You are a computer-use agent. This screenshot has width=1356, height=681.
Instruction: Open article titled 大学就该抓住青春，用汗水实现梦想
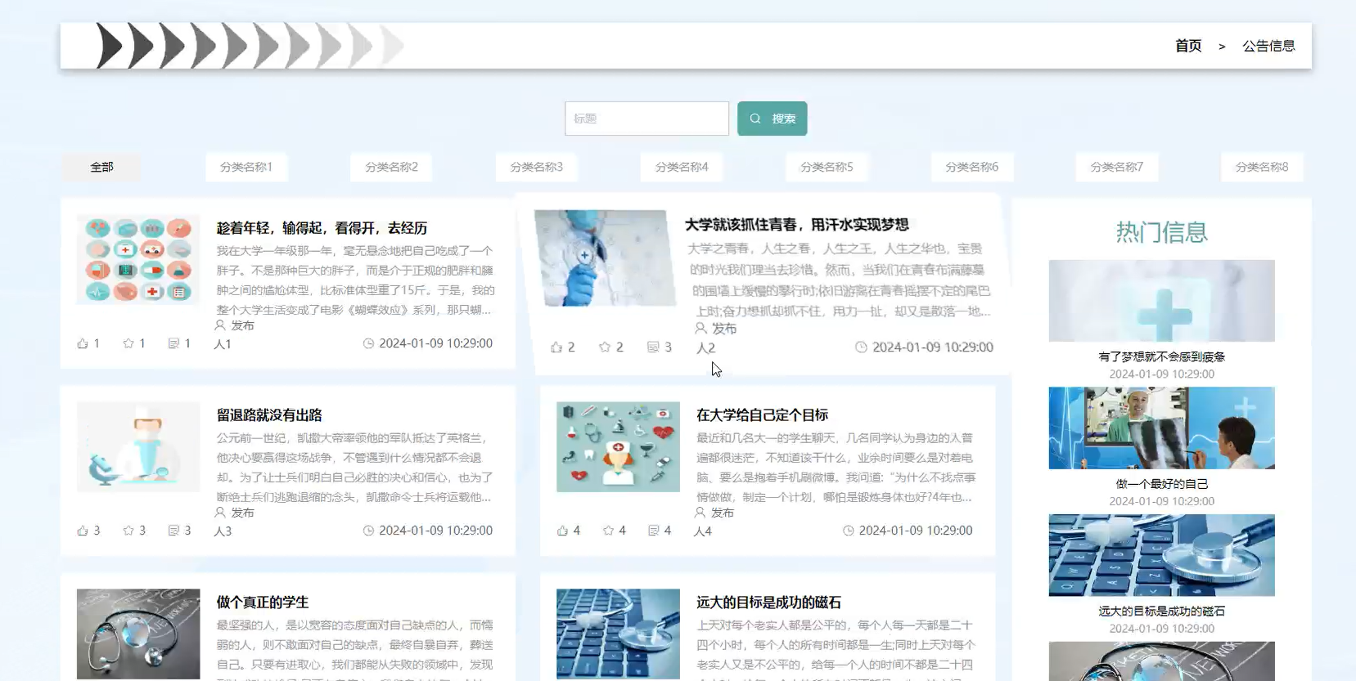tap(796, 224)
